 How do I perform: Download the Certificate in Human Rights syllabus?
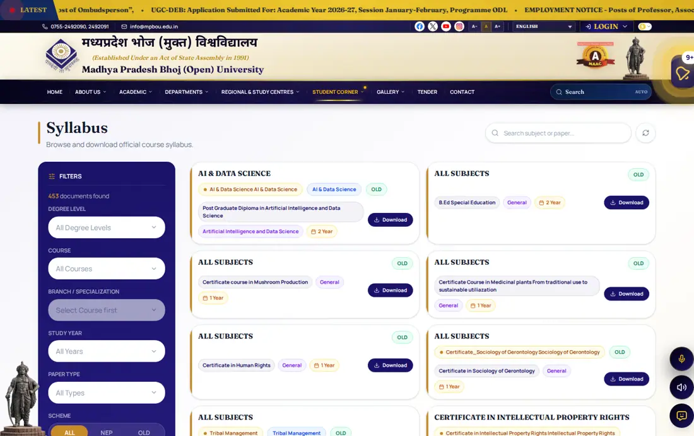(x=390, y=365)
